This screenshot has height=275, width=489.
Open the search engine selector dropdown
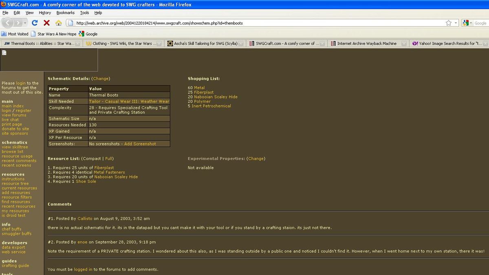click(x=467, y=23)
